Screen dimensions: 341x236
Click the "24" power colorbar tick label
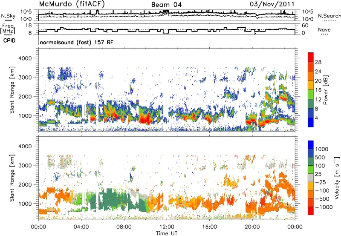click(318, 72)
